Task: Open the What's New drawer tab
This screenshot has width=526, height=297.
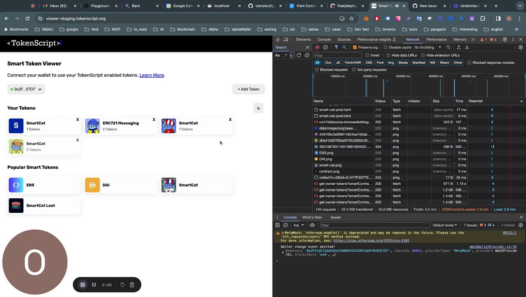Action: tap(312, 217)
